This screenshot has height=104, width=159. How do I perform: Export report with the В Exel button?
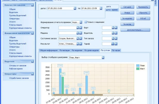(143, 19)
